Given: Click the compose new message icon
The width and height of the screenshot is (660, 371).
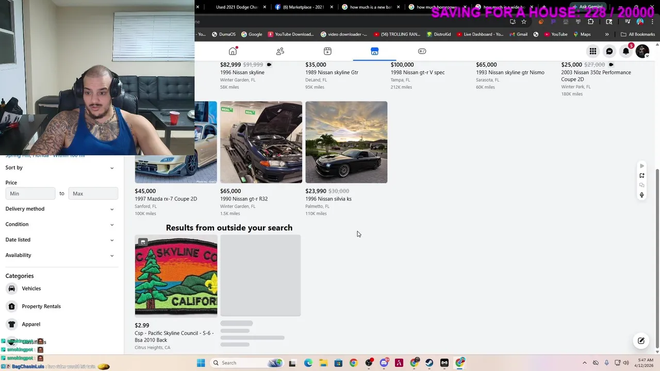Looking at the screenshot, I should 641,341.
